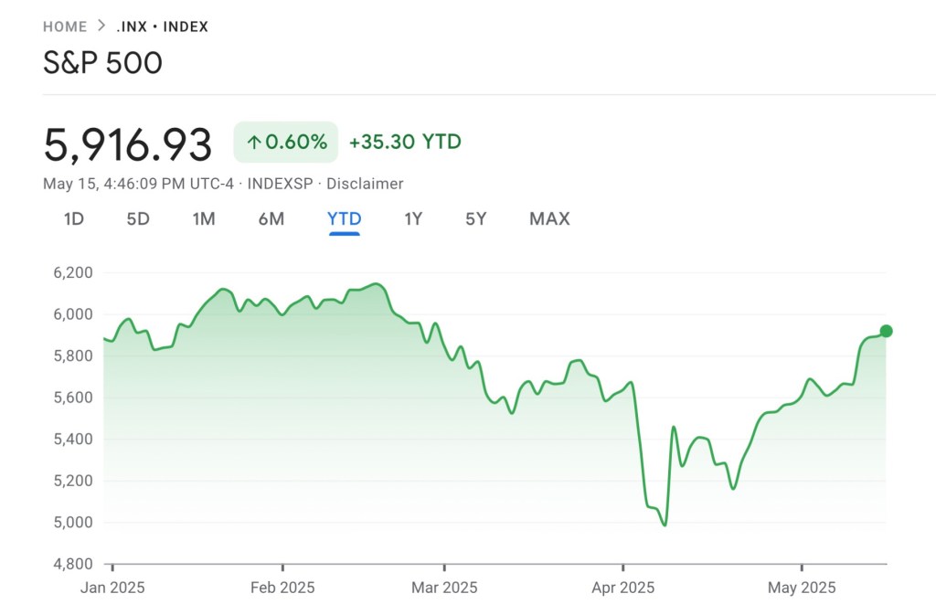Viewport: 936px width, 615px height.
Task: Click the HOME breadcrumb link
Action: pos(65,27)
